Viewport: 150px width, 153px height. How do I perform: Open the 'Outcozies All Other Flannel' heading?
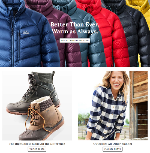click(113, 144)
